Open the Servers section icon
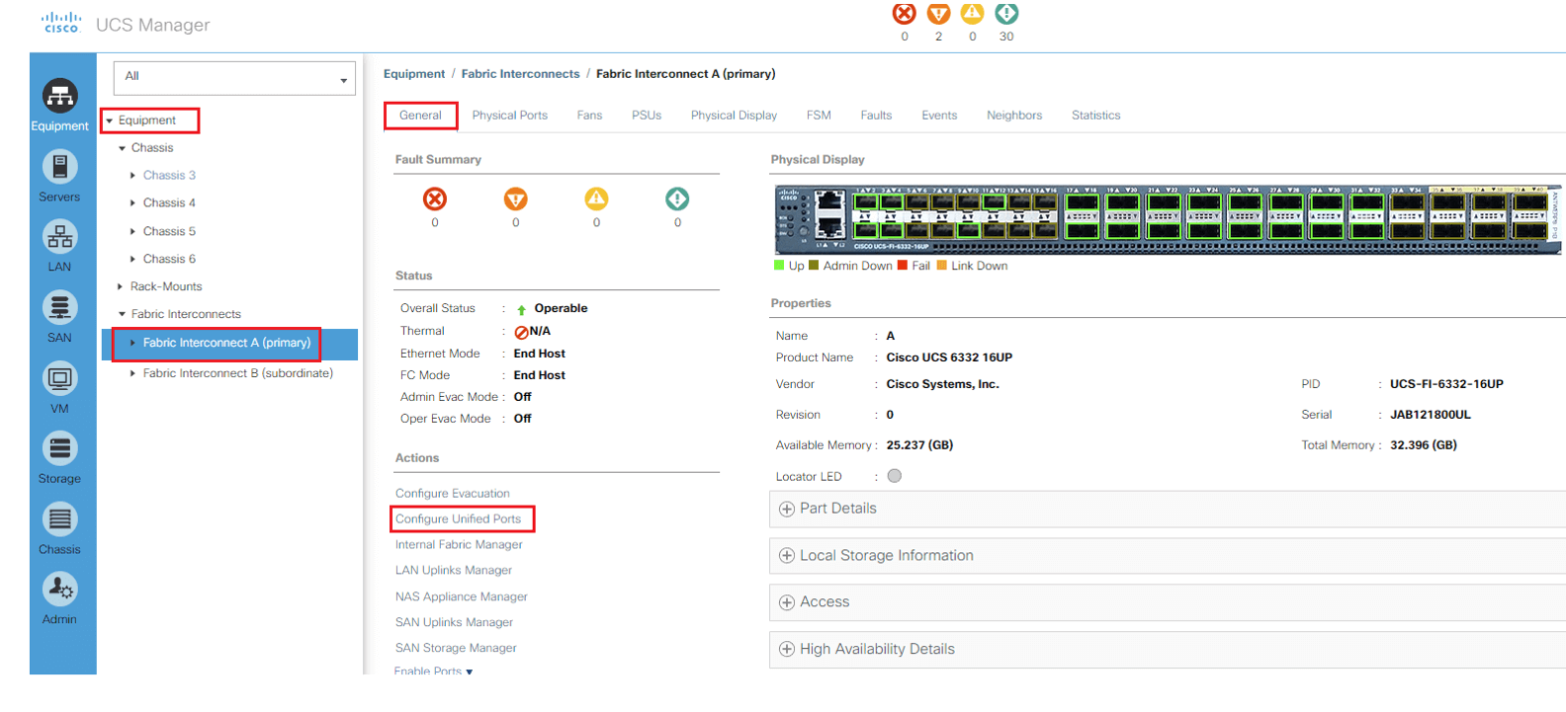The width and height of the screenshot is (1566, 712). click(59, 167)
